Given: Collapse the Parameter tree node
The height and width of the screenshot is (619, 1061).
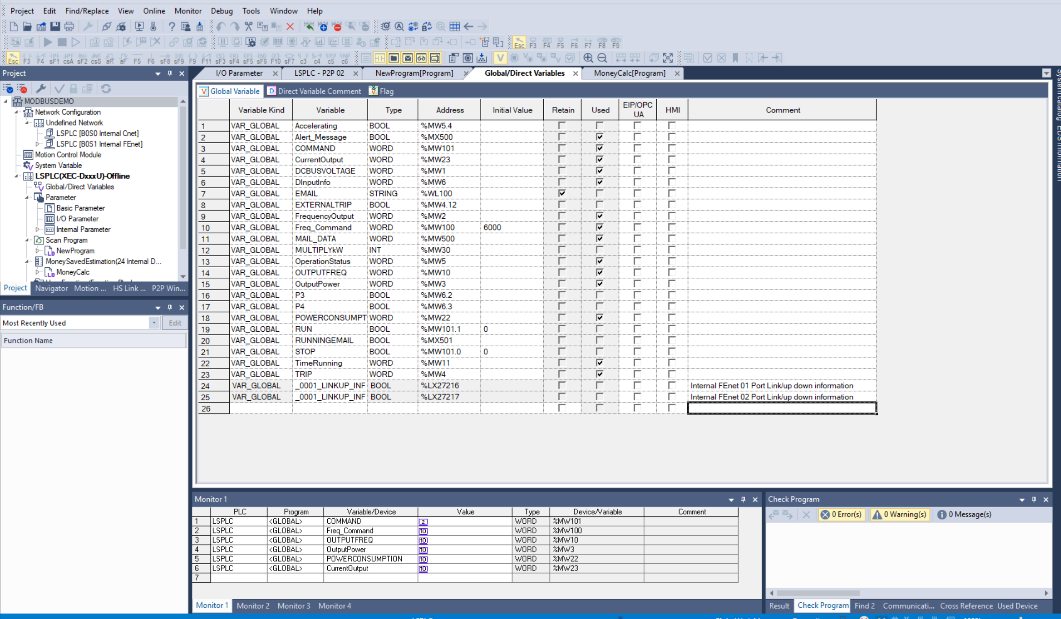Looking at the screenshot, I should pos(27,197).
